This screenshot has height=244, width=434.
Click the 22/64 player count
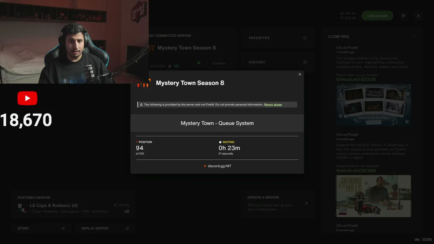coord(121,205)
